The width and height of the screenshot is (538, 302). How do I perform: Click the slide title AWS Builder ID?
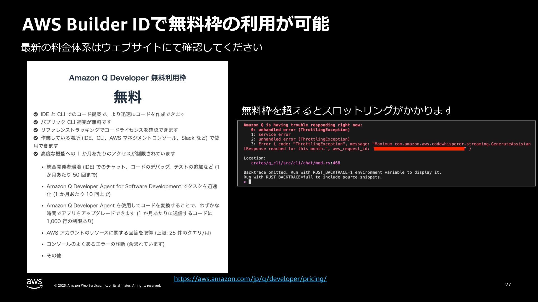pos(175,24)
